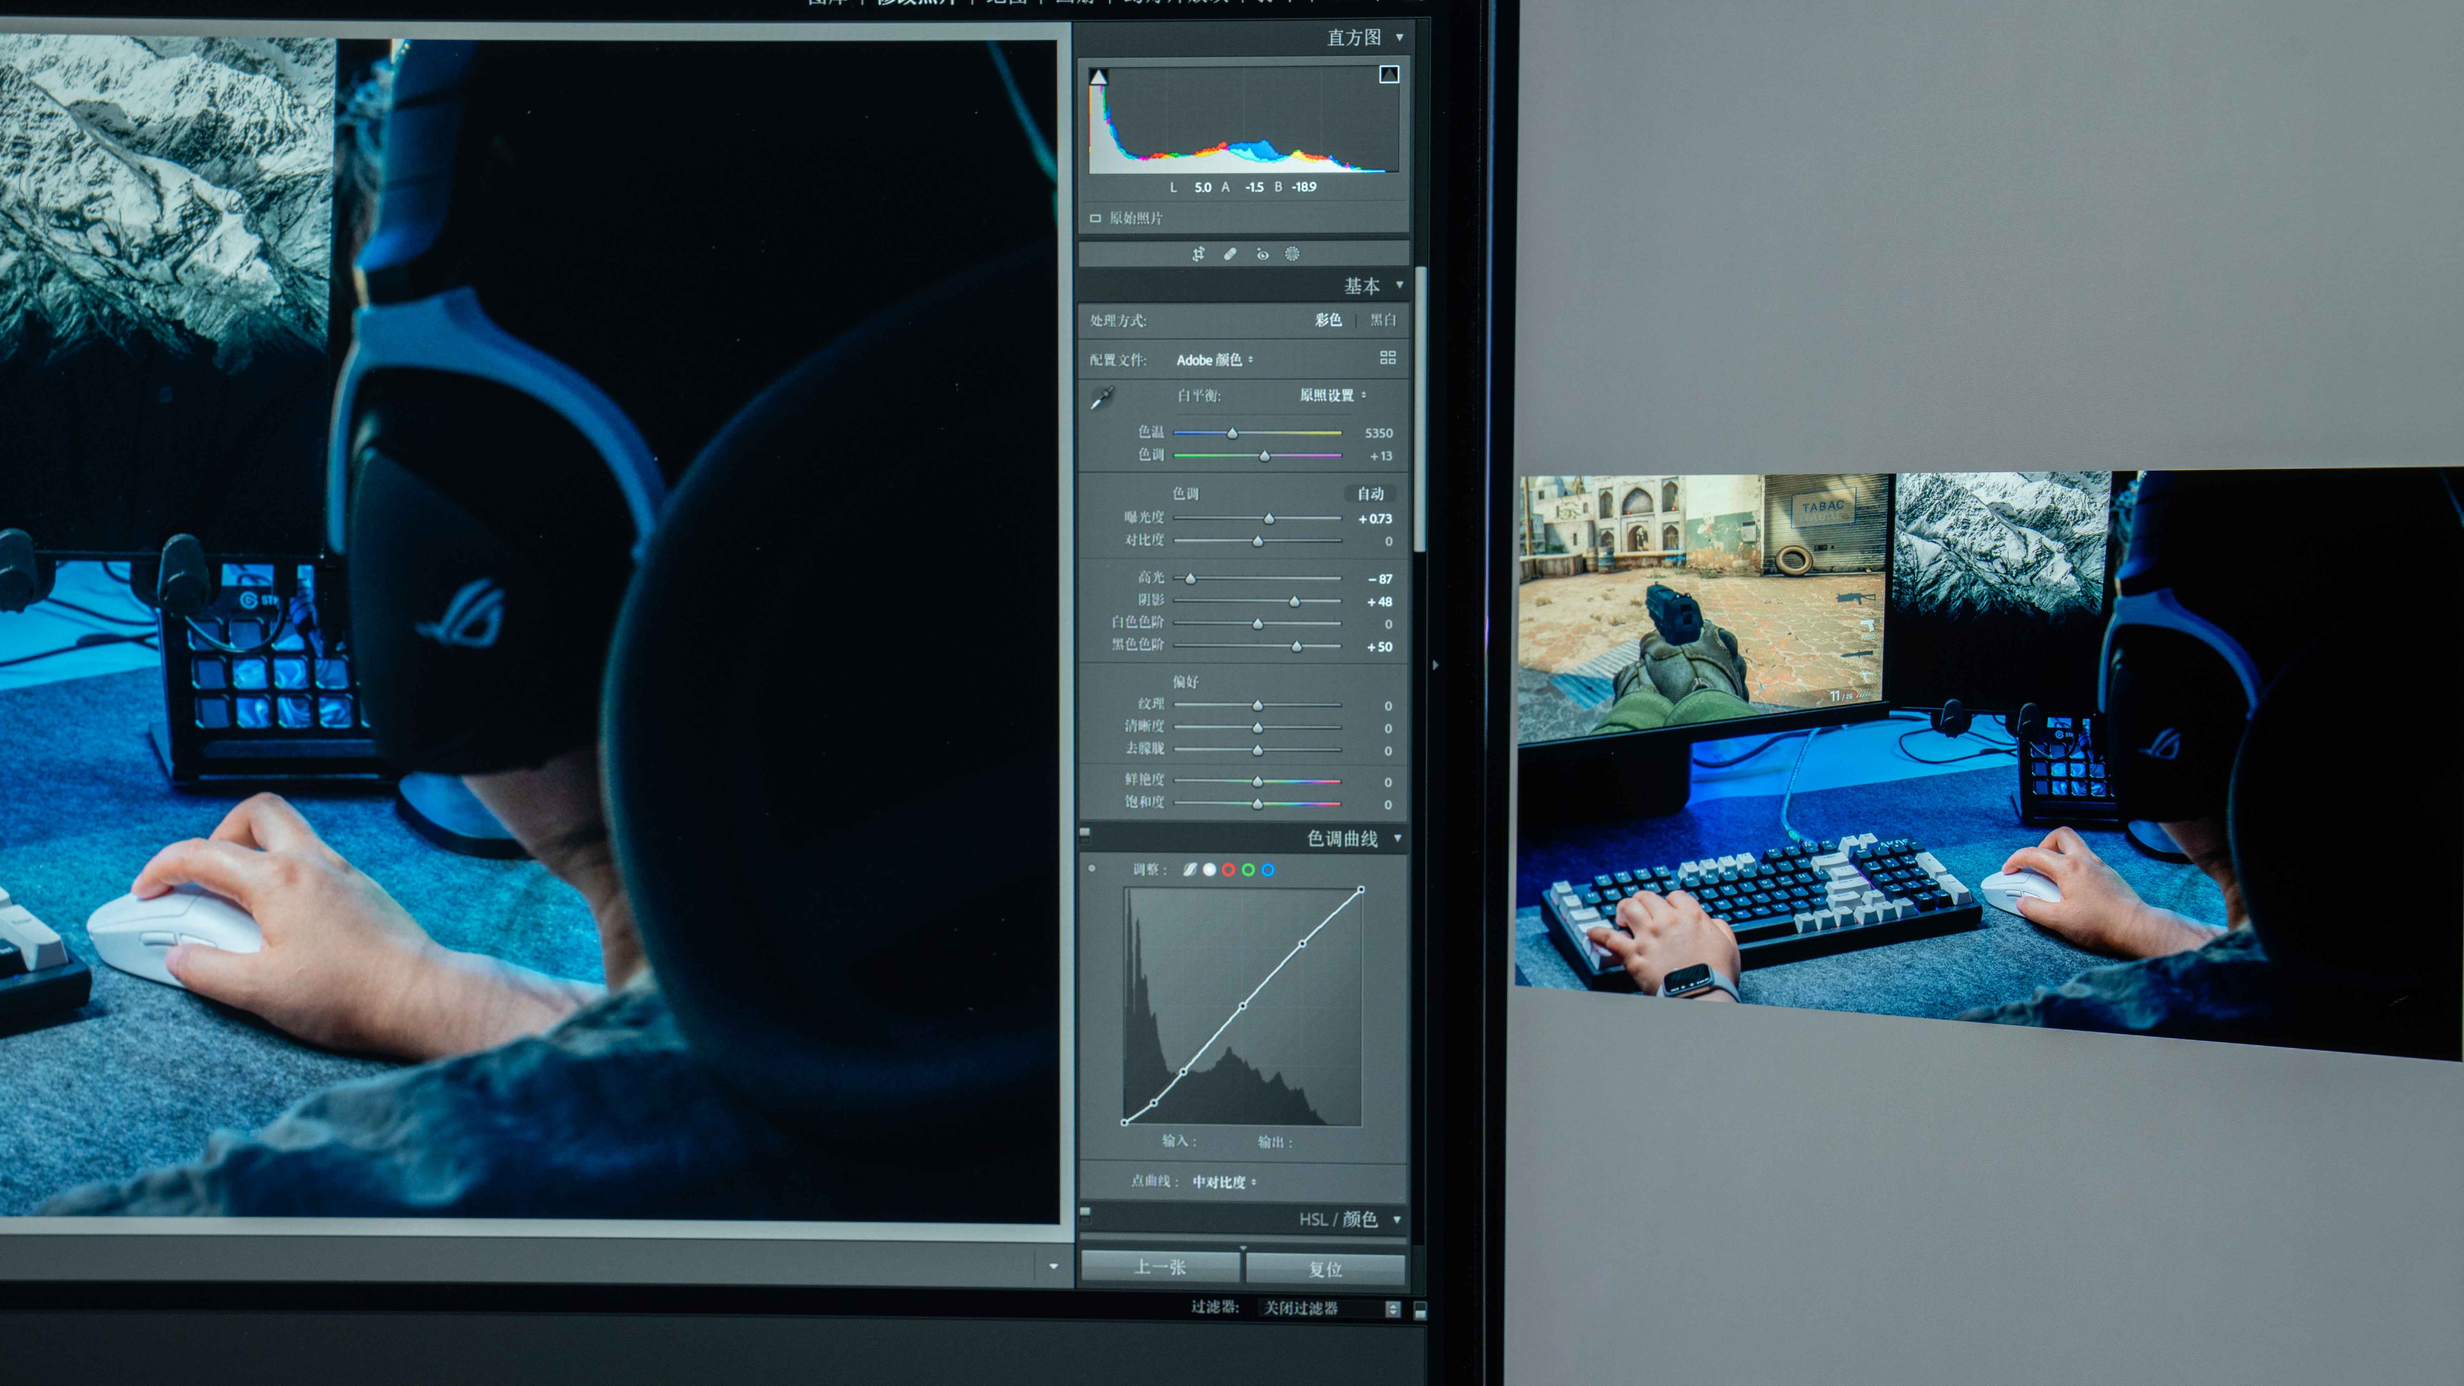Select the red channel curve
This screenshot has width=2464, height=1386.
coord(1228,870)
